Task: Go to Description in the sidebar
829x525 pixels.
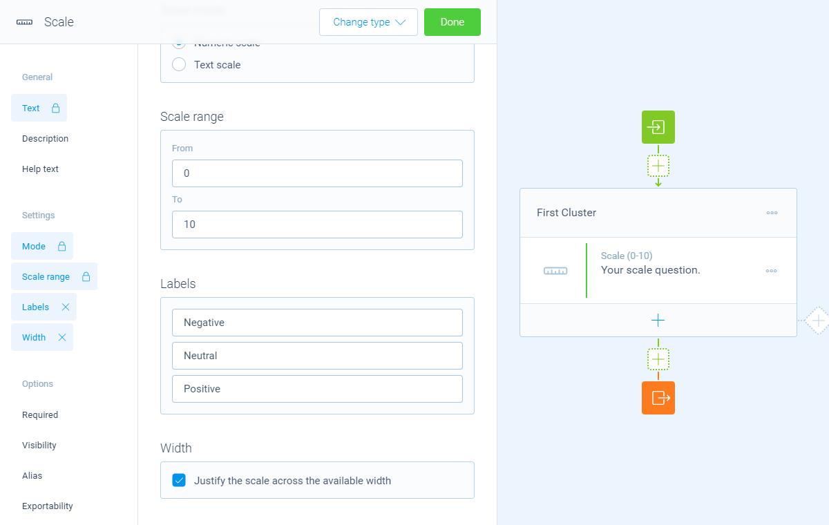Action: (x=46, y=138)
